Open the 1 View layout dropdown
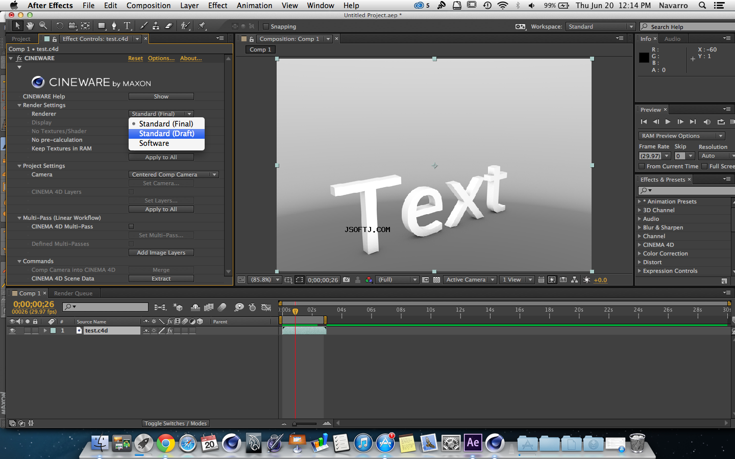Screen dimensions: 735x459 [517, 279]
